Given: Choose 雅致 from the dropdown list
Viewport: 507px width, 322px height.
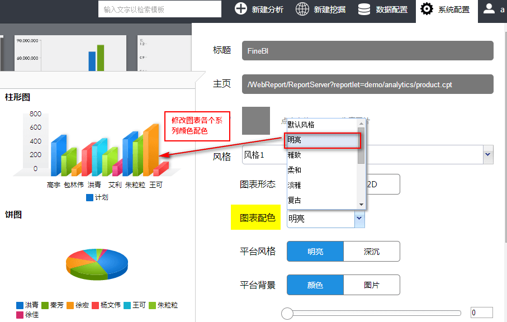Looking at the screenshot, I should 321,155.
